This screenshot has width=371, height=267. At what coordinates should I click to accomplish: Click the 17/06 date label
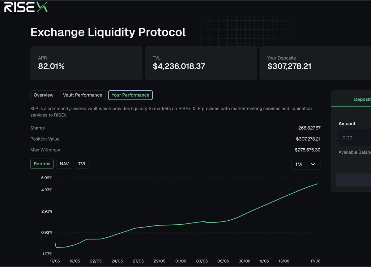315,261
